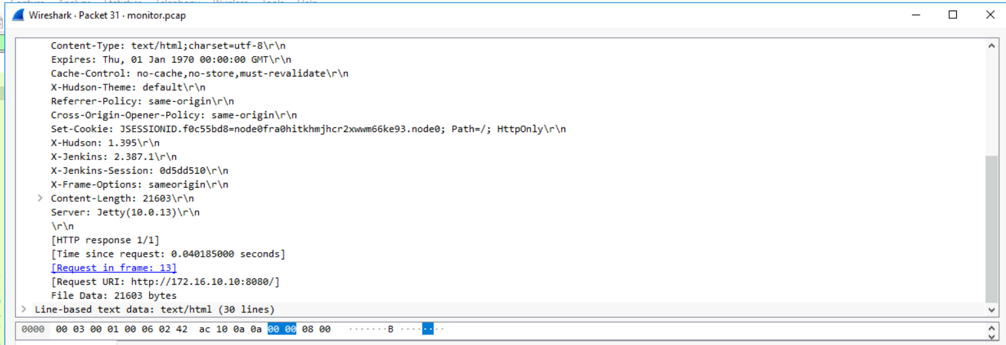
Task: Select the Set-Cookie JSESSIONID line
Action: coord(308,129)
